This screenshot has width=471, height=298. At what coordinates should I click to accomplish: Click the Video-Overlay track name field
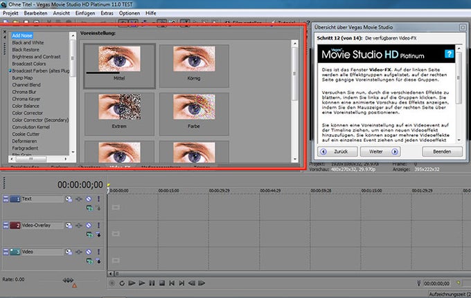click(x=42, y=225)
